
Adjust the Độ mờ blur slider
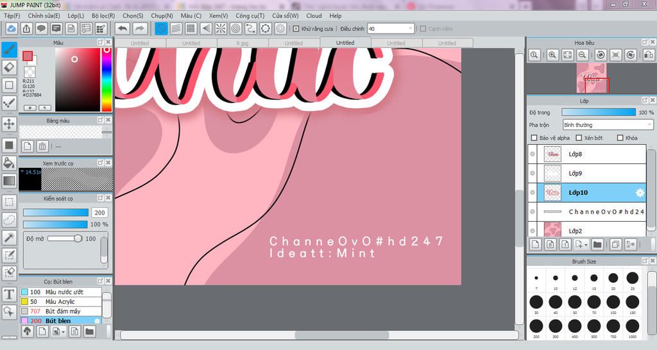65,238
